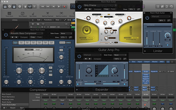The image size is (176, 110).
Task: Select the Output filter tab in mixer
Action: (x=147, y=62)
